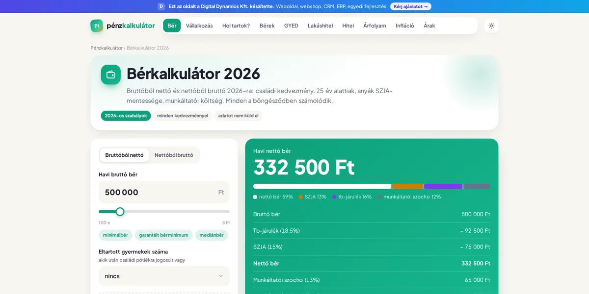Click the Pénzkalkulátor breadcrumb link
The width and height of the screenshot is (589, 294).
pos(107,48)
